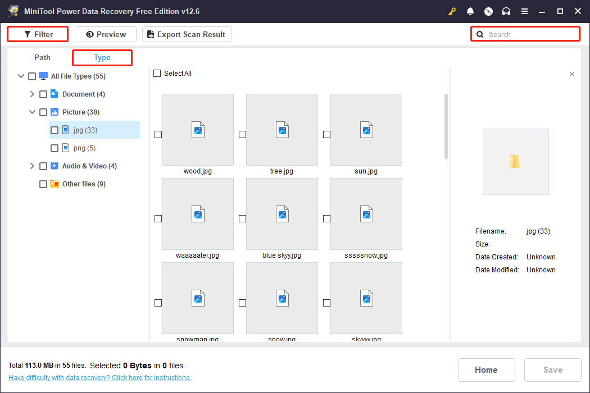Expand the Audio & Video (4) node

point(32,166)
